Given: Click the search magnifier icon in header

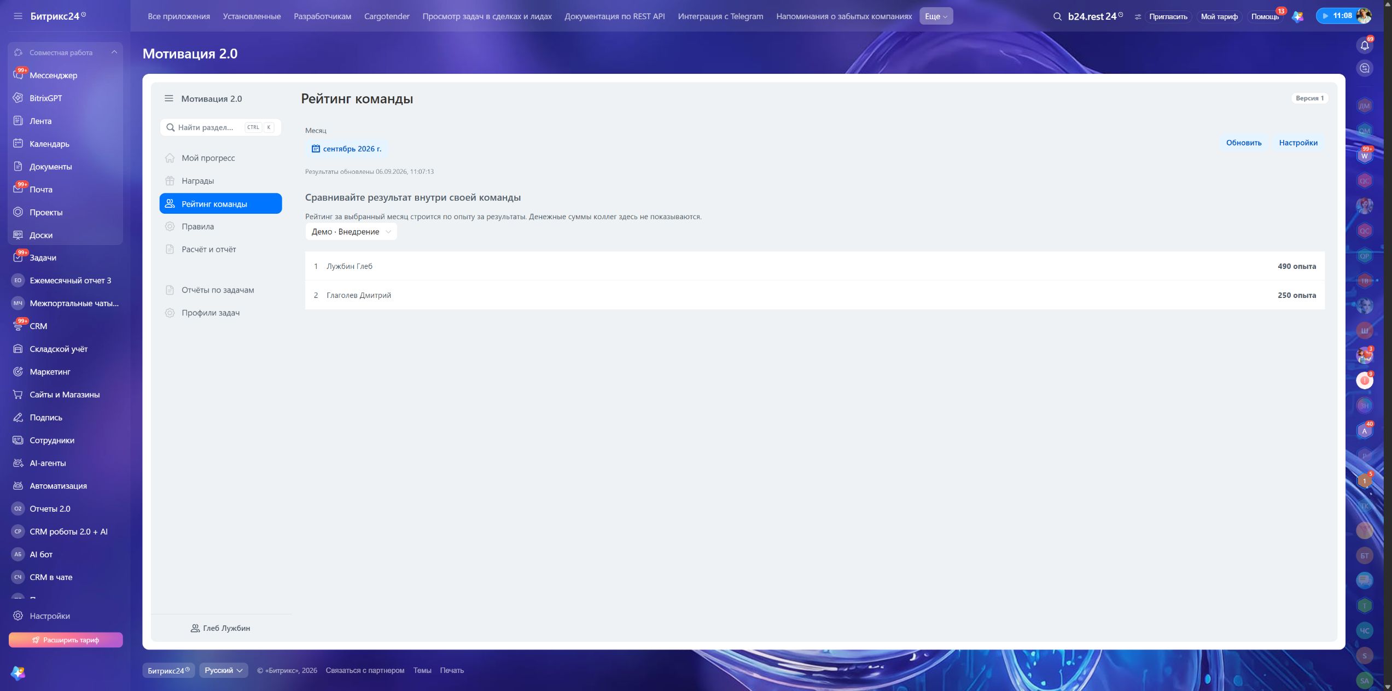Looking at the screenshot, I should 1057,16.
